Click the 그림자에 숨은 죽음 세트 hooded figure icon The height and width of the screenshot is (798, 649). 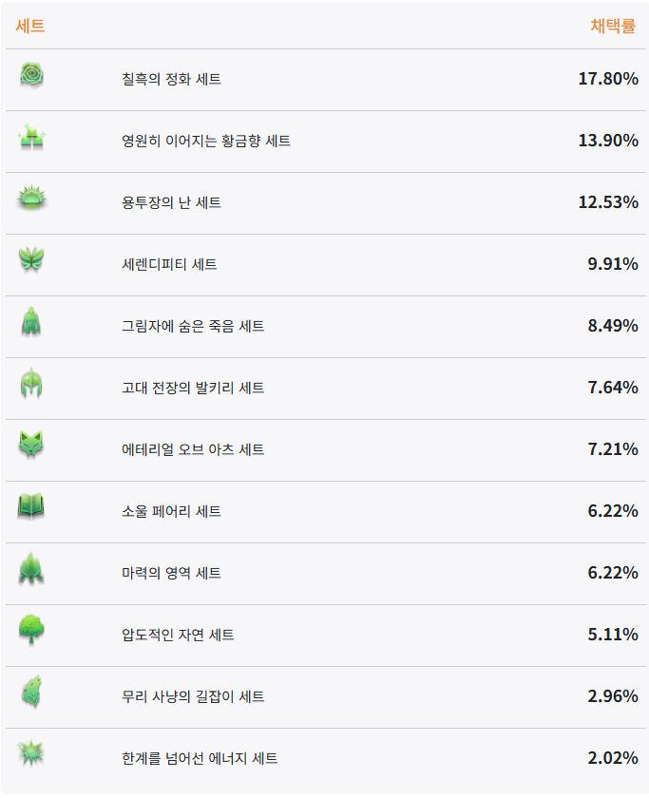[31, 323]
